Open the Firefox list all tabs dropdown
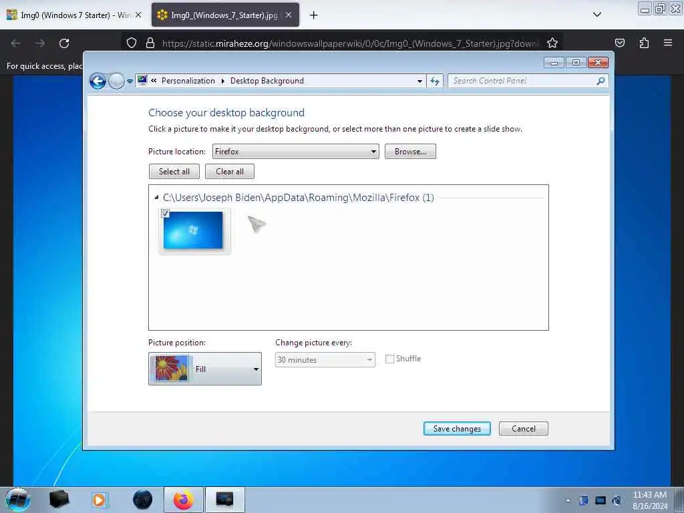684x513 pixels. pyautogui.click(x=597, y=15)
